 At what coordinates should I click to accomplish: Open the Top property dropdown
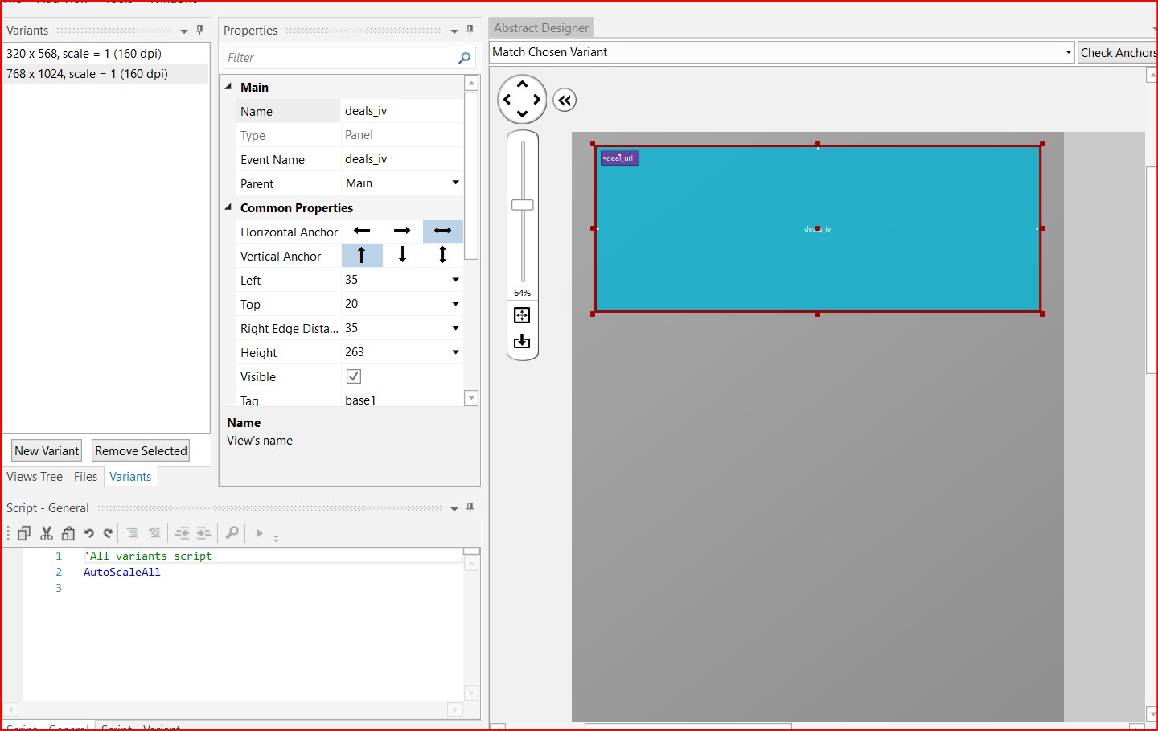455,304
